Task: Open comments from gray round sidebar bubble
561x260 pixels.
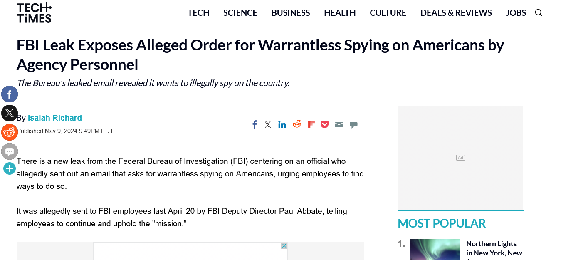Action: coord(10,151)
